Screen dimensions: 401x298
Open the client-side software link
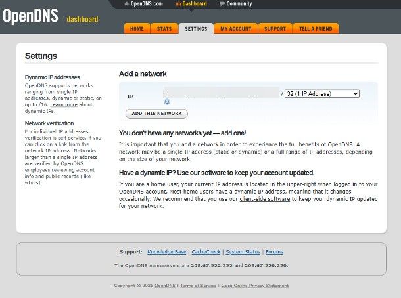coord(265,199)
